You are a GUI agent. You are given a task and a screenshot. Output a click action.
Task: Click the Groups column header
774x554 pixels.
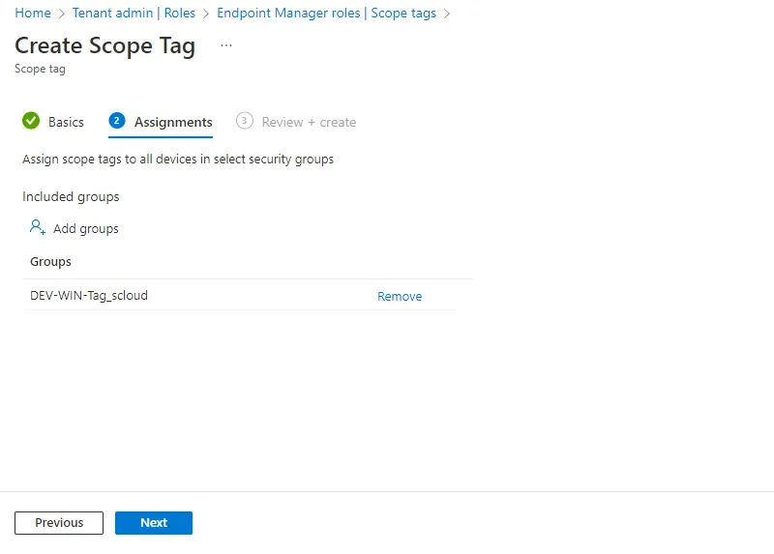50,261
